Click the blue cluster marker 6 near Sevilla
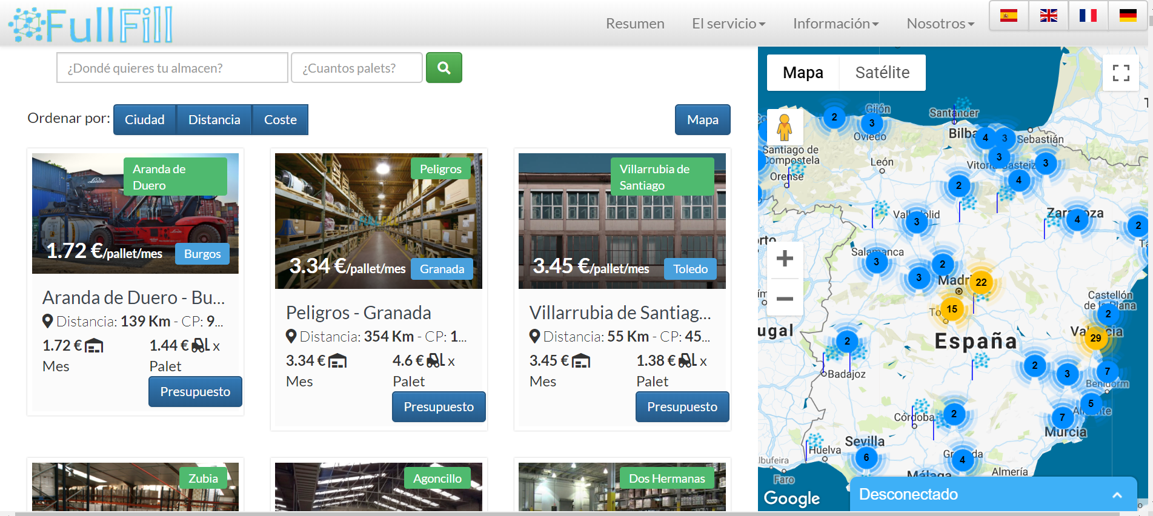The width and height of the screenshot is (1153, 516). 866,457
